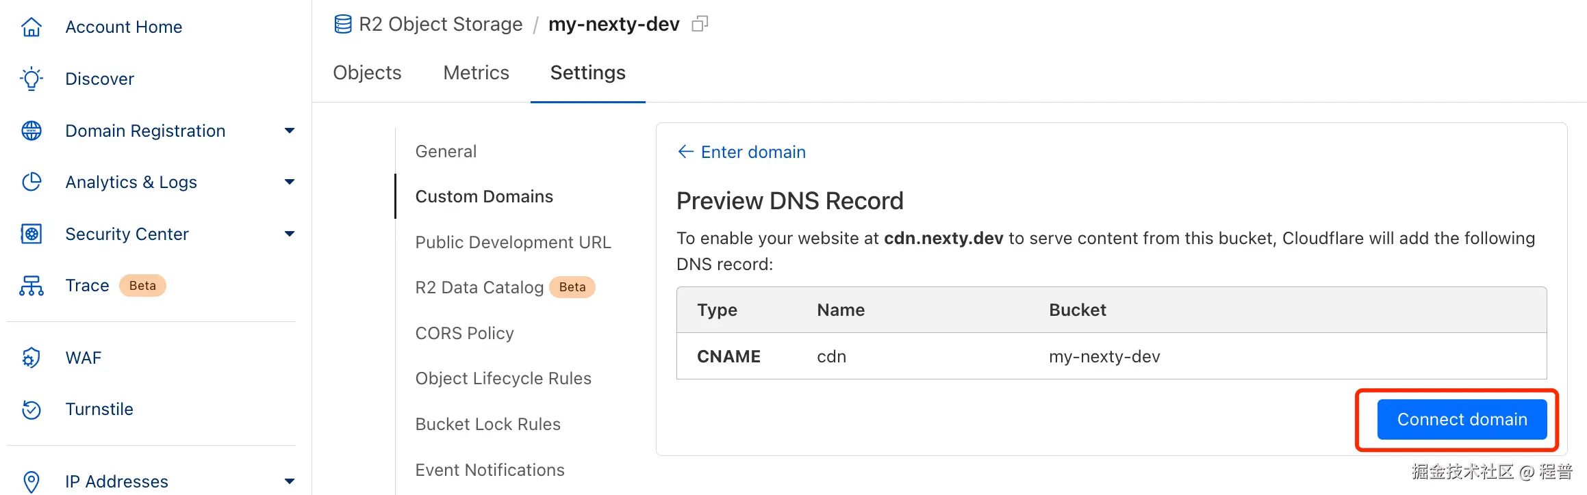
Task: Open R2 Object Storage breadcrumb link
Action: pyautogui.click(x=440, y=25)
